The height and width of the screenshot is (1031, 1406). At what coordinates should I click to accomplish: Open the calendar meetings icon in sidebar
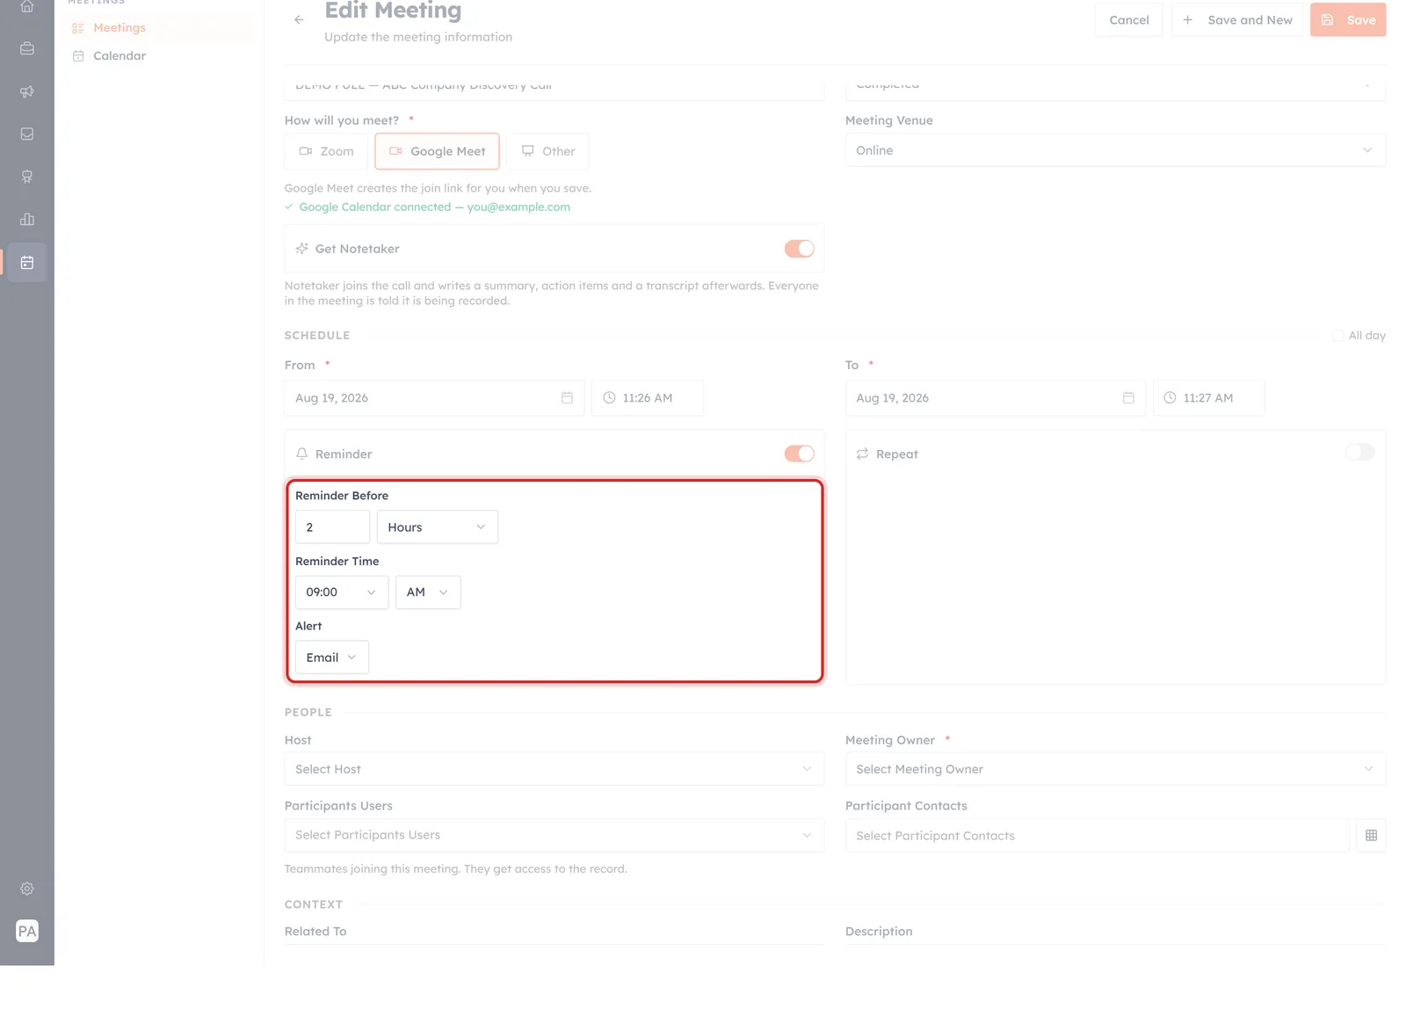[27, 263]
